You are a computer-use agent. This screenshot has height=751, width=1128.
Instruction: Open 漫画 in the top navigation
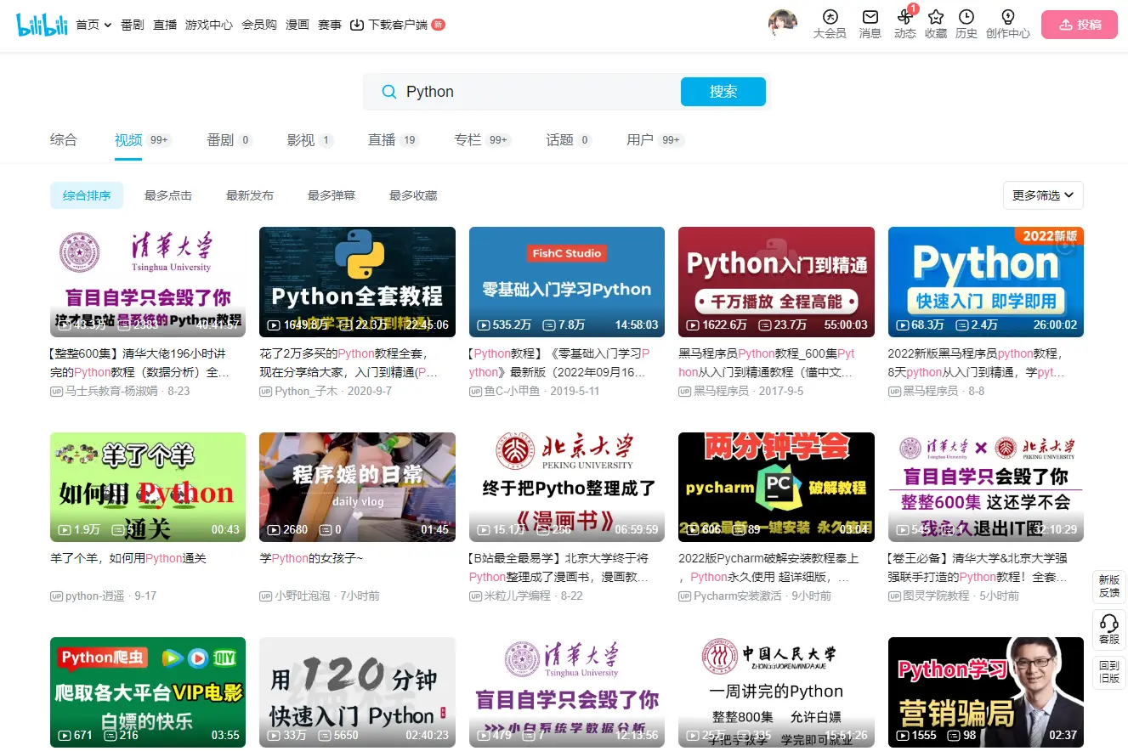pos(298,25)
